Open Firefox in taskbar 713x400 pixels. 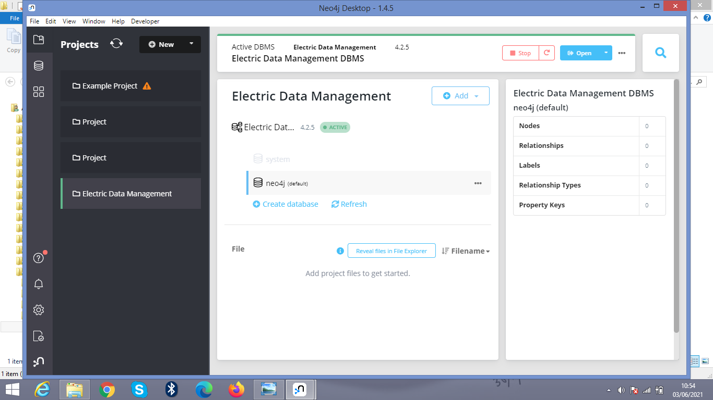[x=236, y=389]
